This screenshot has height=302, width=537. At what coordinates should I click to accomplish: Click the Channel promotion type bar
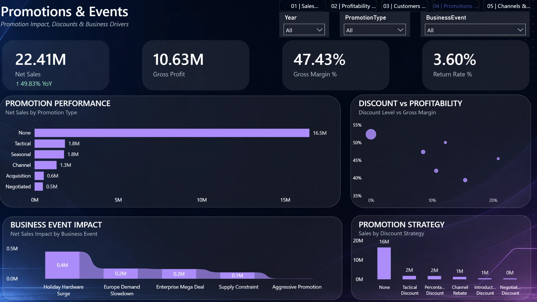(x=46, y=165)
